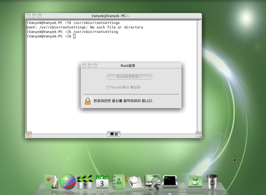Open the calendar app showing date 3
This screenshot has height=195, width=266.
(102, 182)
